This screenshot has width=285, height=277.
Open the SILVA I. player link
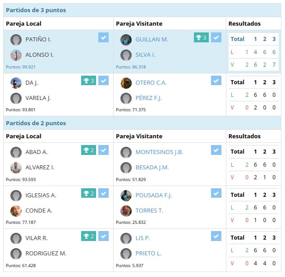(x=145, y=54)
